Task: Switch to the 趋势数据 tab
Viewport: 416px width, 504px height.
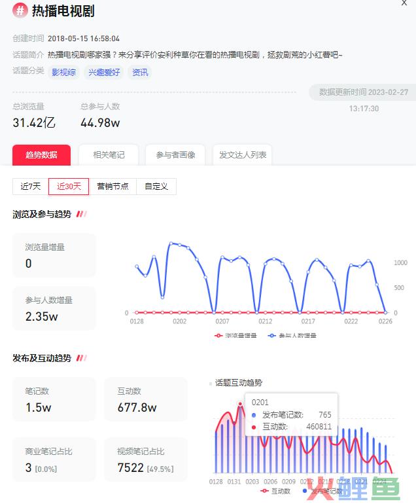Action: tap(41, 155)
